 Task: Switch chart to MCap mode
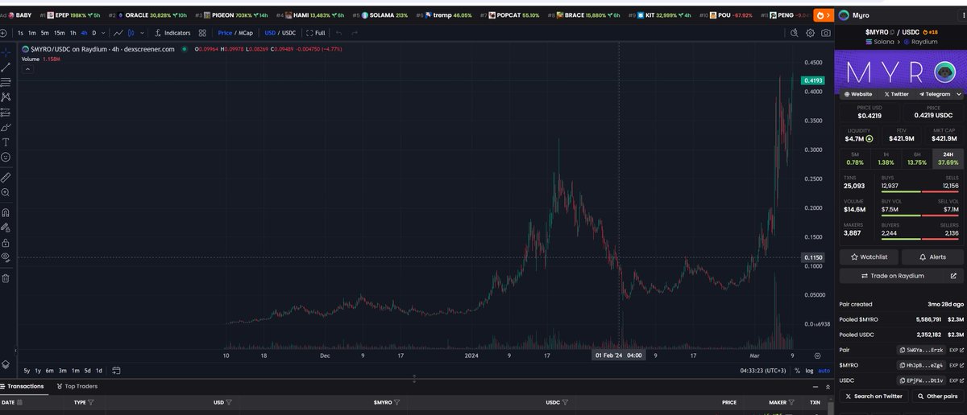(x=244, y=33)
